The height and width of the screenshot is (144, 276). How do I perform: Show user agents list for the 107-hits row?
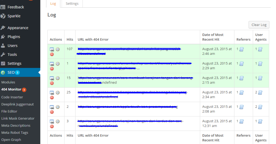point(260,49)
